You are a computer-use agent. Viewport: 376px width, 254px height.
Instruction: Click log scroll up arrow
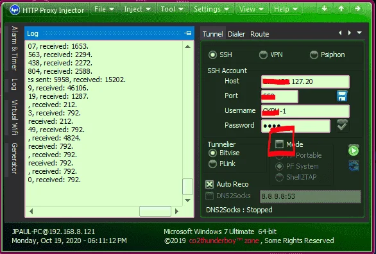[188, 47]
